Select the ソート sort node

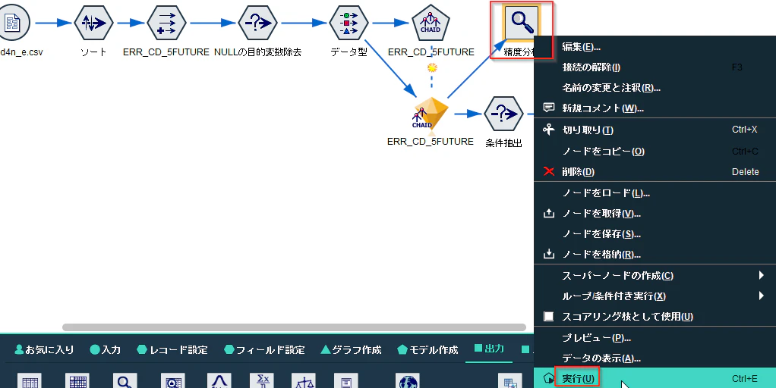click(x=93, y=23)
